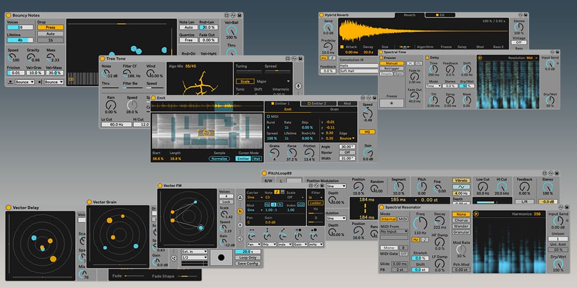Open Carrier Sine dropdown in Vector FM
The image size is (577, 288).
[254, 197]
